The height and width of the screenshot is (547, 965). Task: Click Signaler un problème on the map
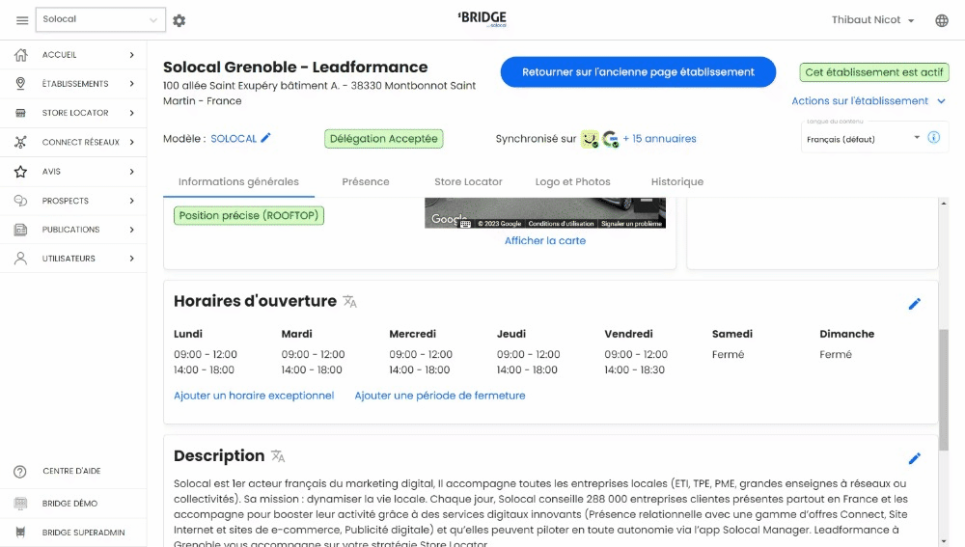pyautogui.click(x=631, y=224)
